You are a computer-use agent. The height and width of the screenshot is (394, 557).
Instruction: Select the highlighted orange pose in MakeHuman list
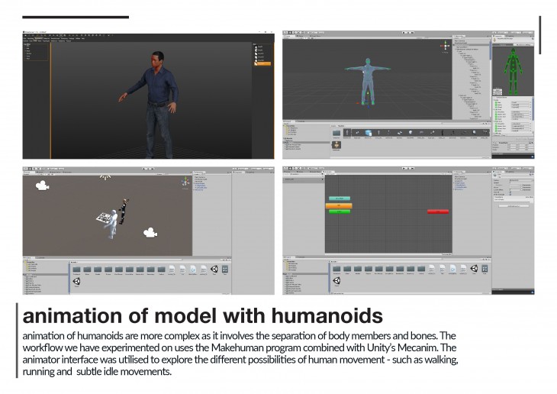262,64
